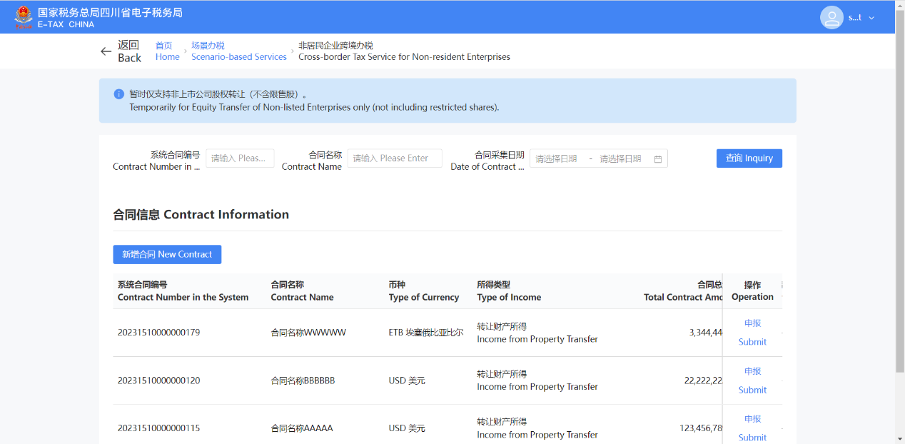The width and height of the screenshot is (905, 444).
Task: Type in the Contract Name field
Action: [x=395, y=158]
